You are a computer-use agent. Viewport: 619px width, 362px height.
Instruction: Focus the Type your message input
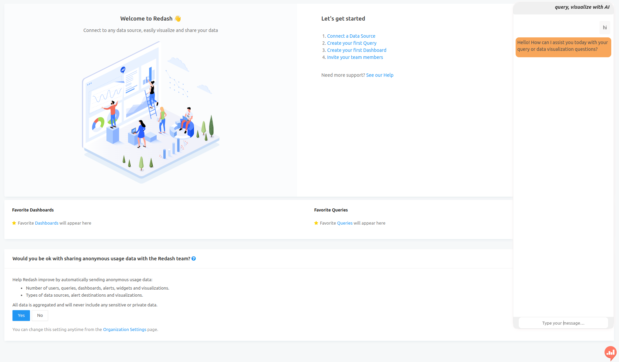coord(563,323)
